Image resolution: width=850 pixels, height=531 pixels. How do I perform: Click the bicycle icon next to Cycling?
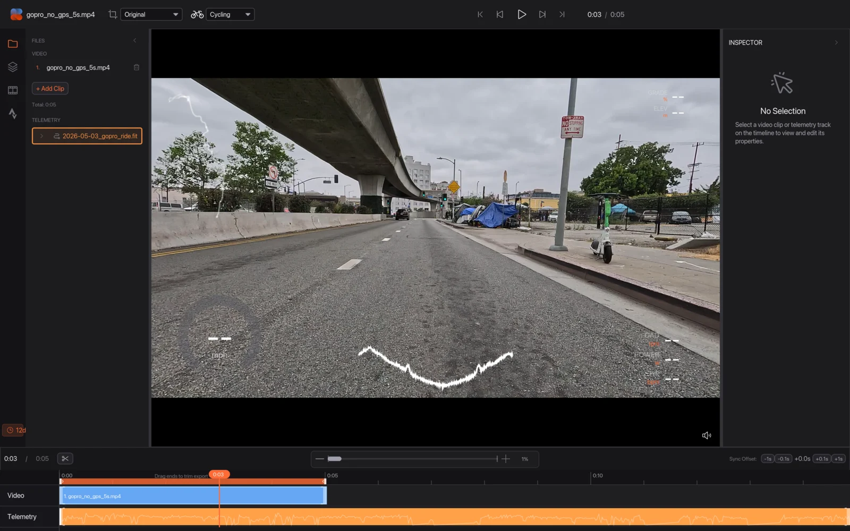[197, 14]
